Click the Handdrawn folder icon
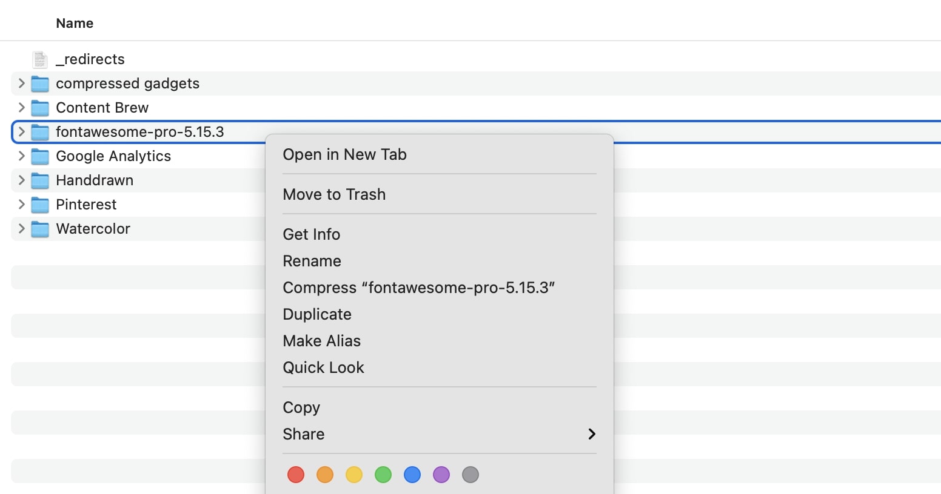Image resolution: width=941 pixels, height=494 pixels. click(x=39, y=180)
